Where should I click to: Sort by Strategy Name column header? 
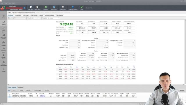tap(15, 94)
